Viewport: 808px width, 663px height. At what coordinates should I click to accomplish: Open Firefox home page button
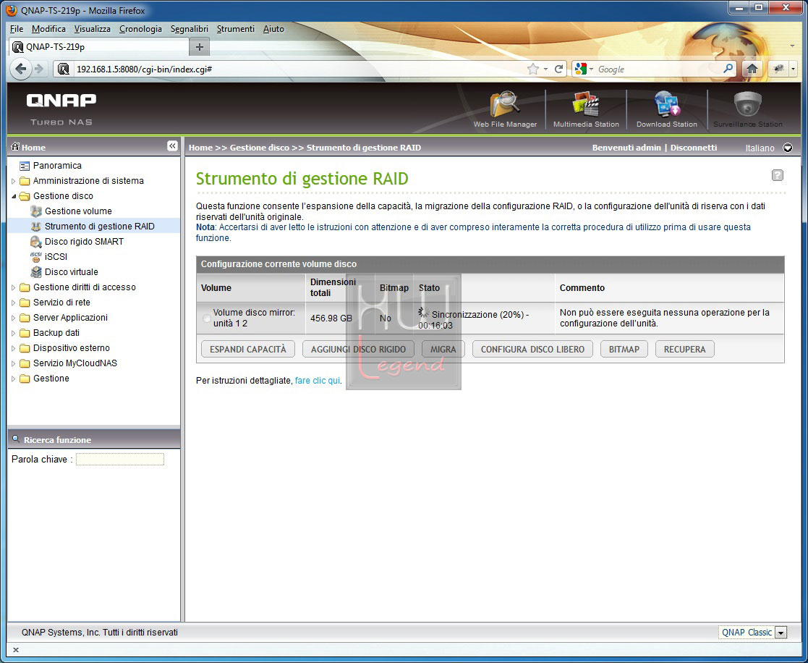coord(752,69)
